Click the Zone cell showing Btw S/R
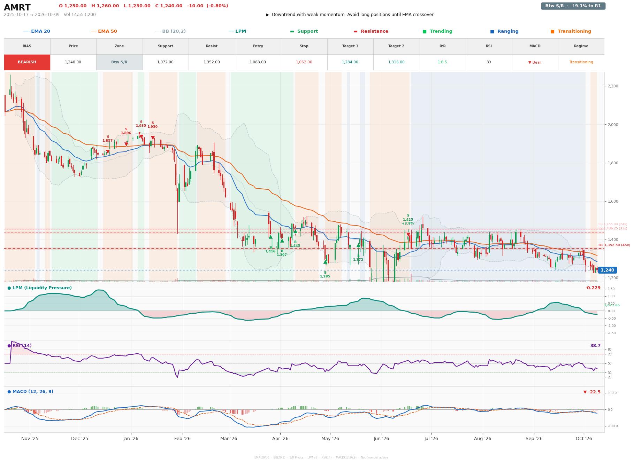Screen dimensions: 634x463 coord(119,62)
